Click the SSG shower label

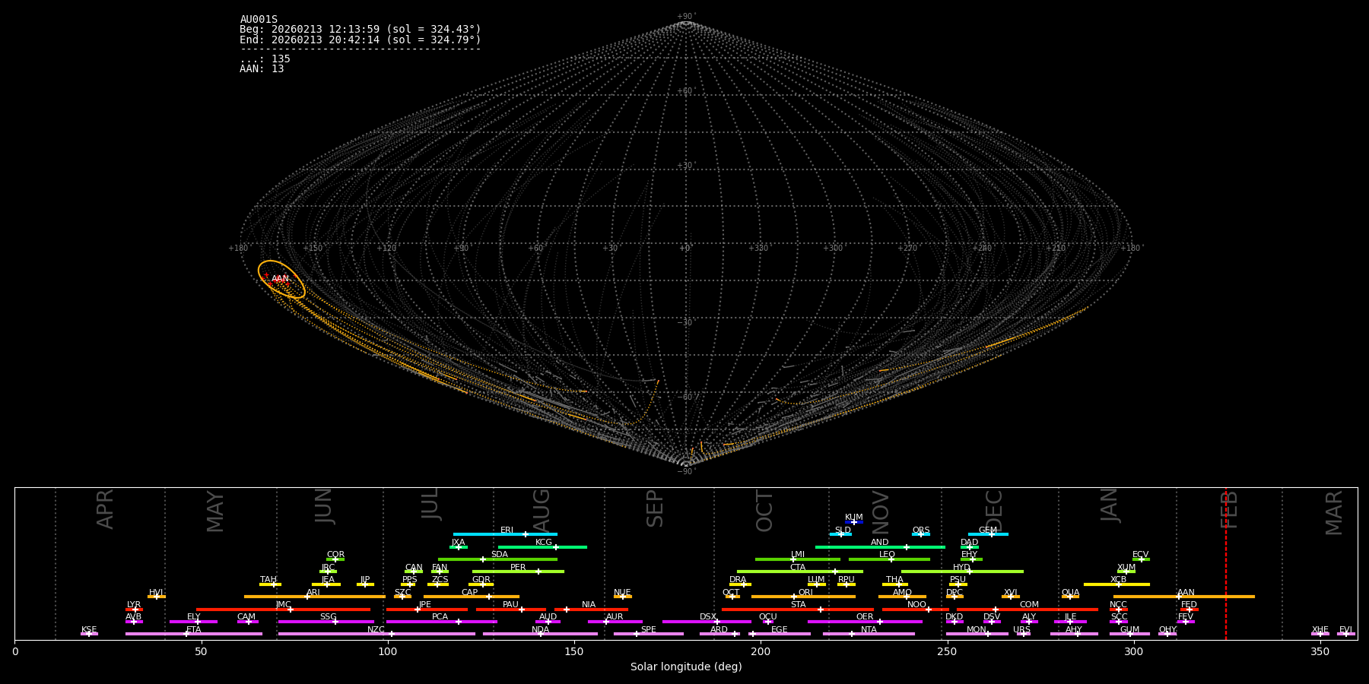pos(328,617)
